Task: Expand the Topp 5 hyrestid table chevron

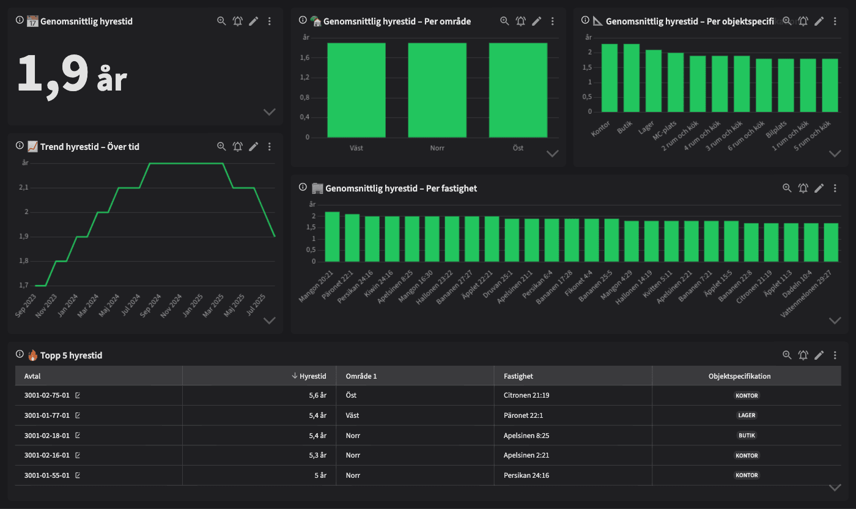Action: point(835,488)
